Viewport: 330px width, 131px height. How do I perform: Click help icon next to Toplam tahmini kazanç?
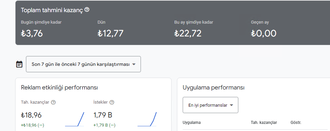(x=87, y=10)
